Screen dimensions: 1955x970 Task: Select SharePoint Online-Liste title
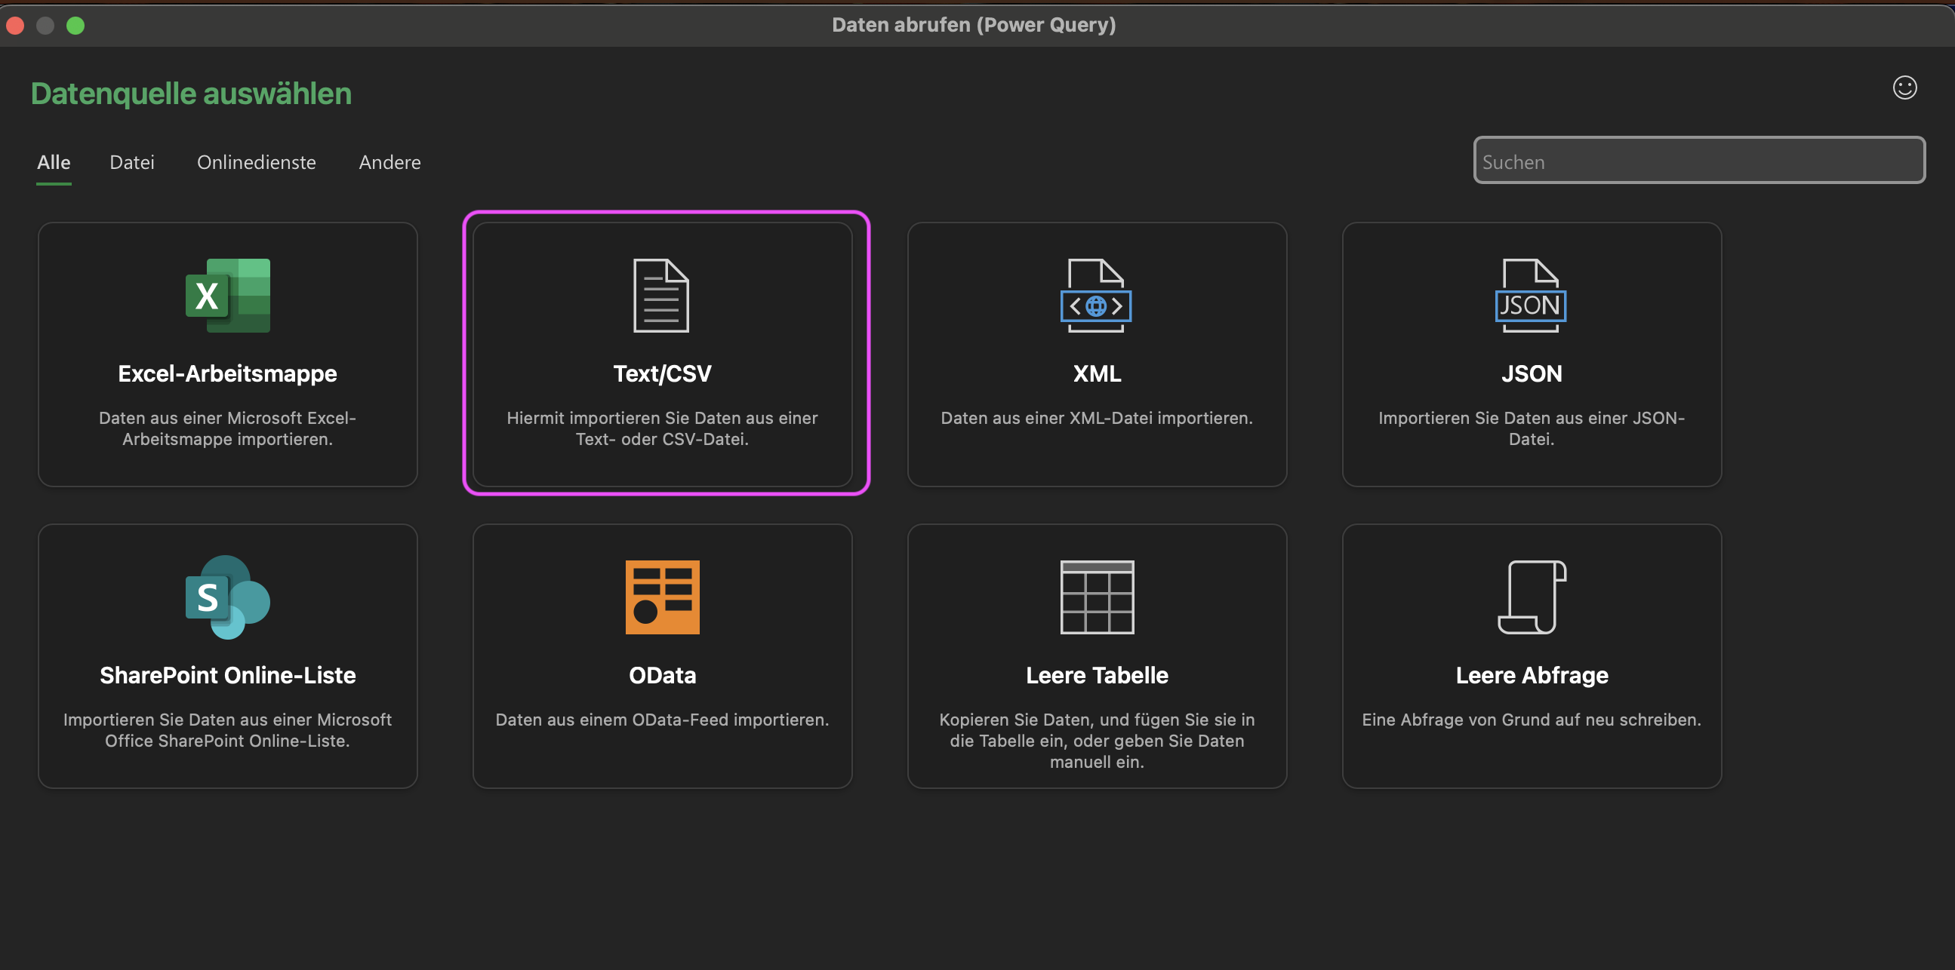pos(228,675)
